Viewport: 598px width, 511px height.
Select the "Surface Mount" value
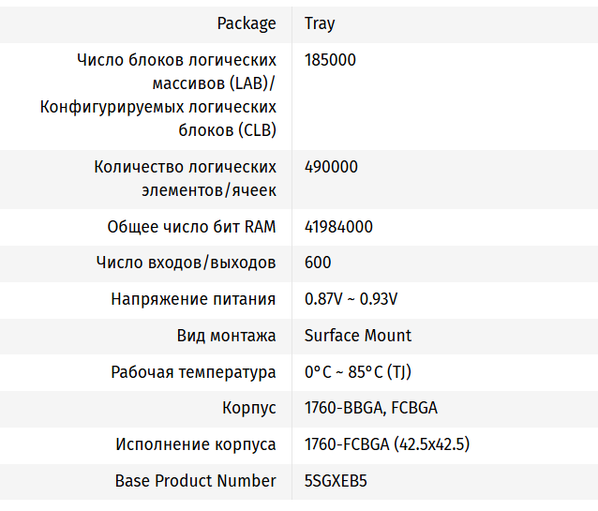click(x=358, y=336)
